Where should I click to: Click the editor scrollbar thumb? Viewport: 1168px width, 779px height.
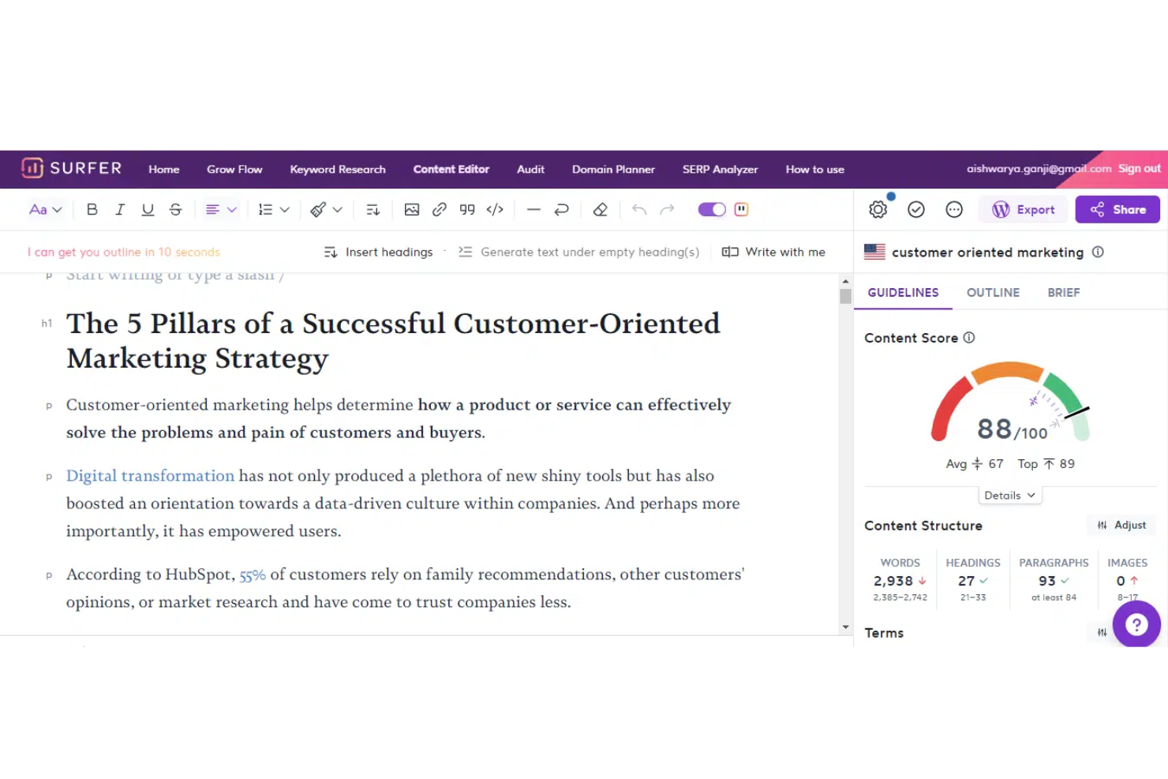(x=845, y=297)
